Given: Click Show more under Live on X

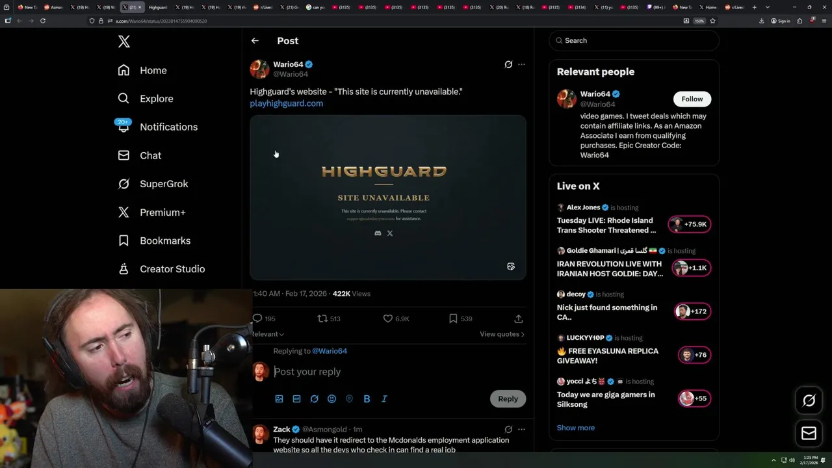Looking at the screenshot, I should click(x=575, y=428).
